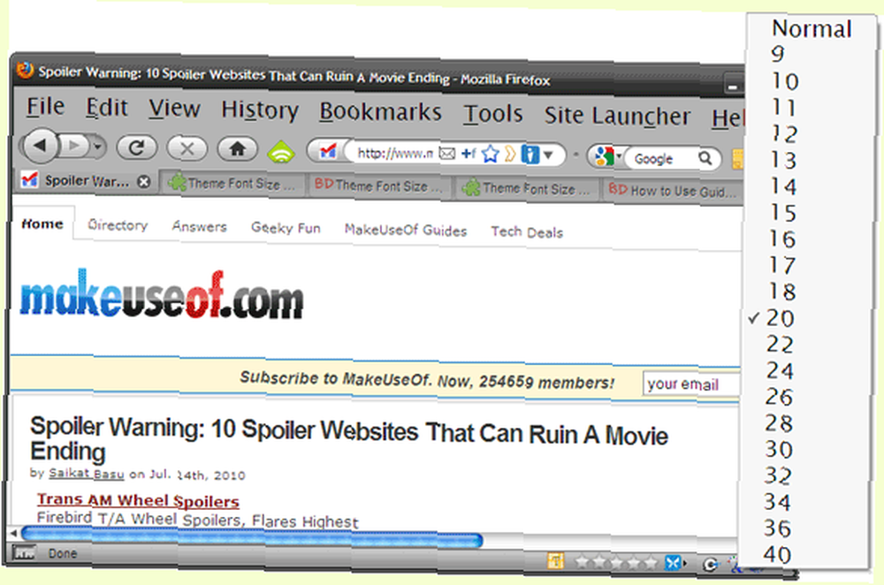The image size is (884, 585).
Task: Click the site favicon in the address bar
Action: pos(328,151)
